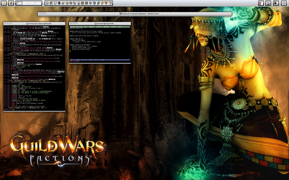The image size is (289, 180).
Task: Launch the blue bird icon in the launcher bar
Action: tap(98, 3)
